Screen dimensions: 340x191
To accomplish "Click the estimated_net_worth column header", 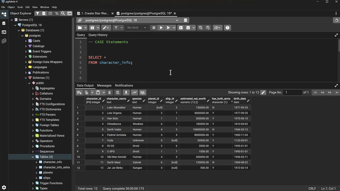I will (195, 100).
